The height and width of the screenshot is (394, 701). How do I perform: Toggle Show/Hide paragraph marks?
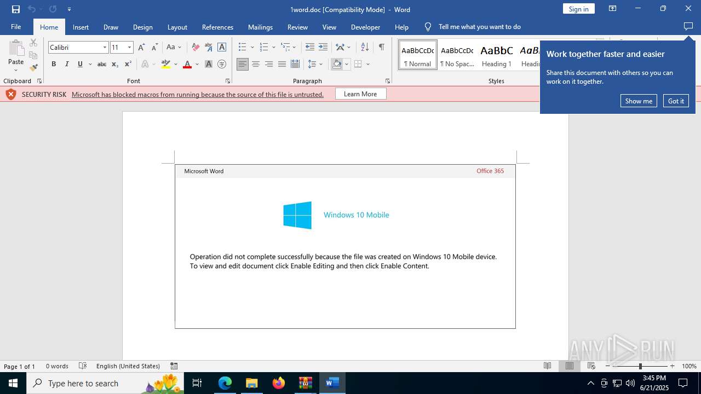click(x=381, y=47)
